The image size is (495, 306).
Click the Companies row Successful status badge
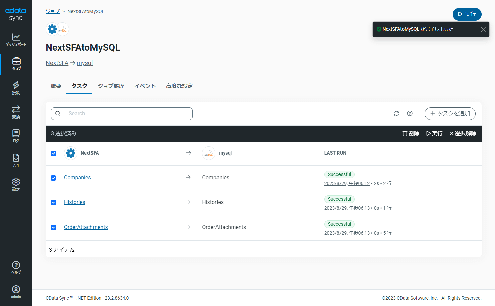pyautogui.click(x=339, y=174)
